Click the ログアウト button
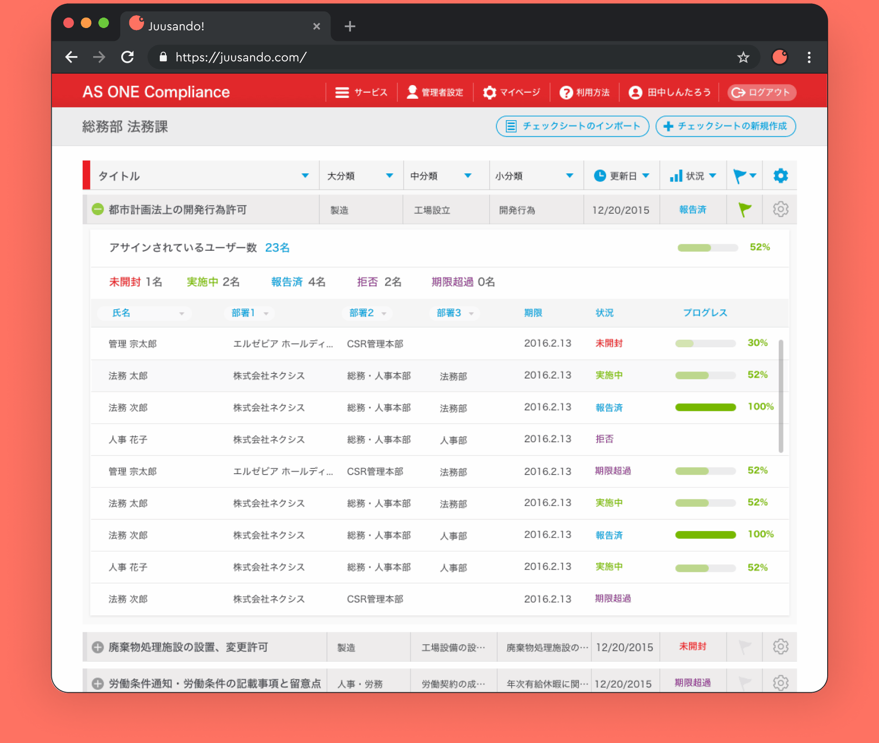Viewport: 879px width, 743px height. (762, 92)
